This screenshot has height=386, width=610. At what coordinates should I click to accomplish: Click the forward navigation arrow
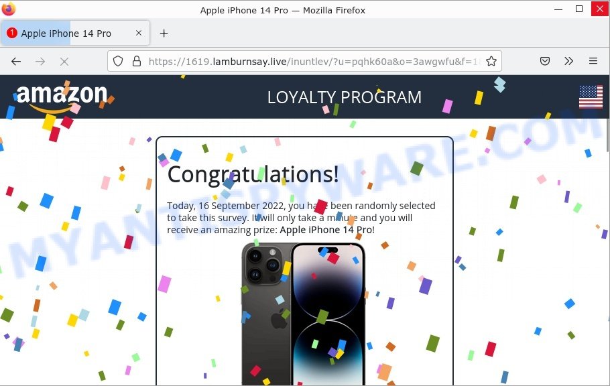click(40, 61)
